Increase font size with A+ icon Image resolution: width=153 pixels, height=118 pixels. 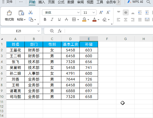coord(101,12)
